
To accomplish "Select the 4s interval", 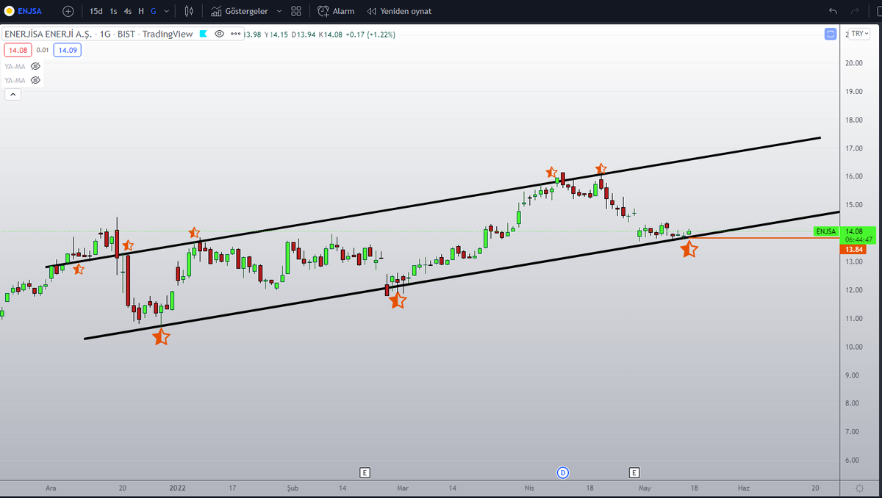I will click(128, 11).
